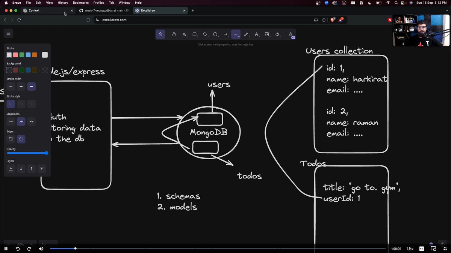Viewport: 451px width, 253px height.
Task: Set sloppiness to artist
Action: coord(21,121)
